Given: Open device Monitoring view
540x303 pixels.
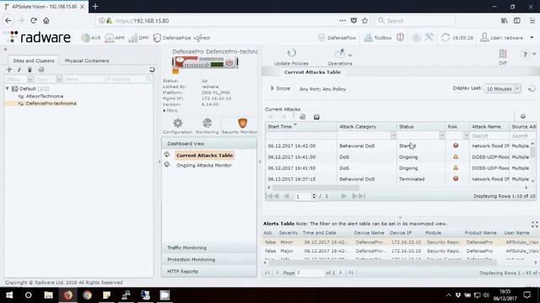Looking at the screenshot, I should (207, 126).
